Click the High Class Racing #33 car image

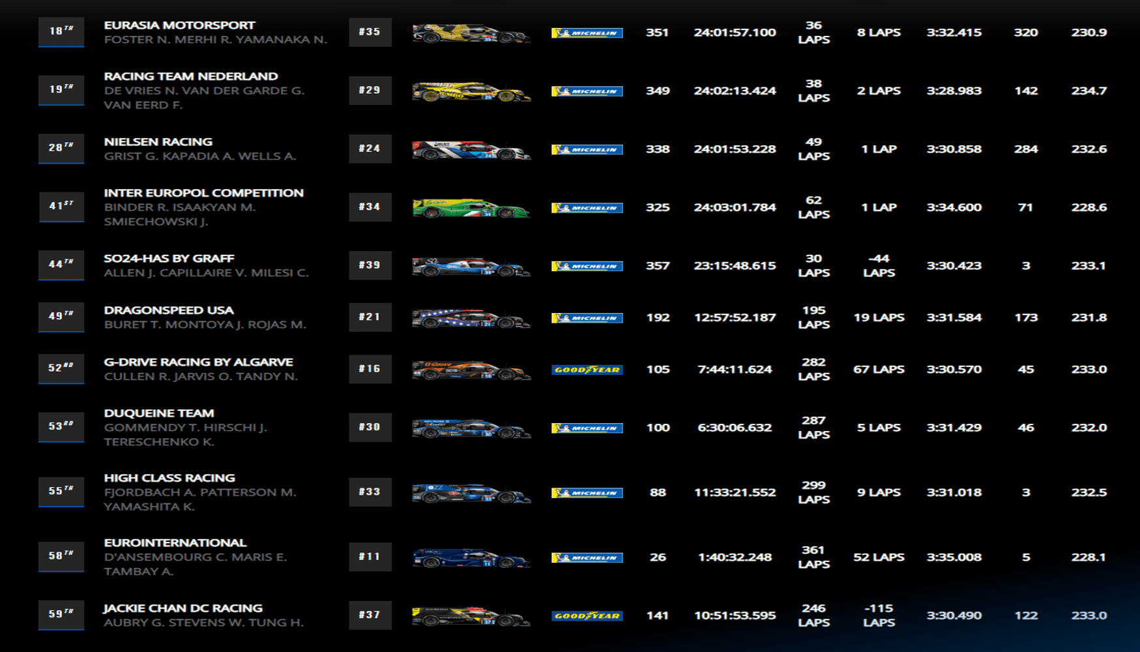tap(471, 493)
